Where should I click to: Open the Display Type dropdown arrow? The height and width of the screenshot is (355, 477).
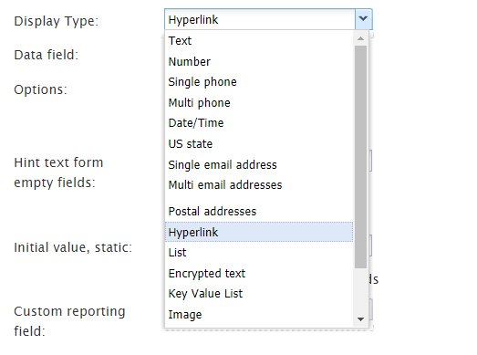363,19
